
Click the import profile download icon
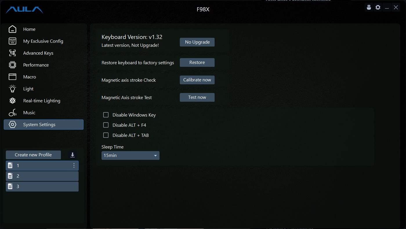72,155
